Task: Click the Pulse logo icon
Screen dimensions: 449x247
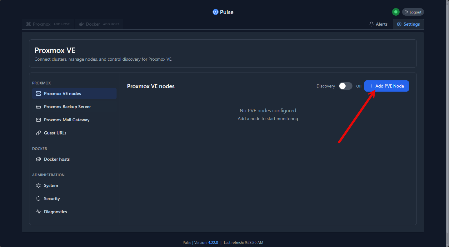Action: [x=215, y=12]
